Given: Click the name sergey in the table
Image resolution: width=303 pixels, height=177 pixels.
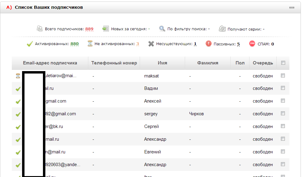Looking at the screenshot, I should [151, 114].
